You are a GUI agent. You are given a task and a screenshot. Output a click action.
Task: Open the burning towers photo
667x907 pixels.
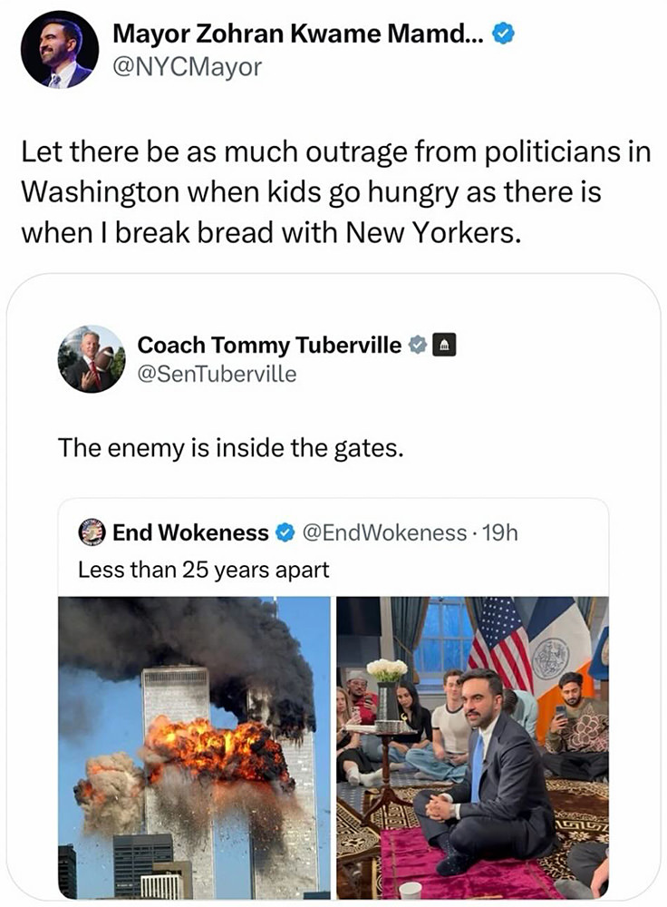195,747
